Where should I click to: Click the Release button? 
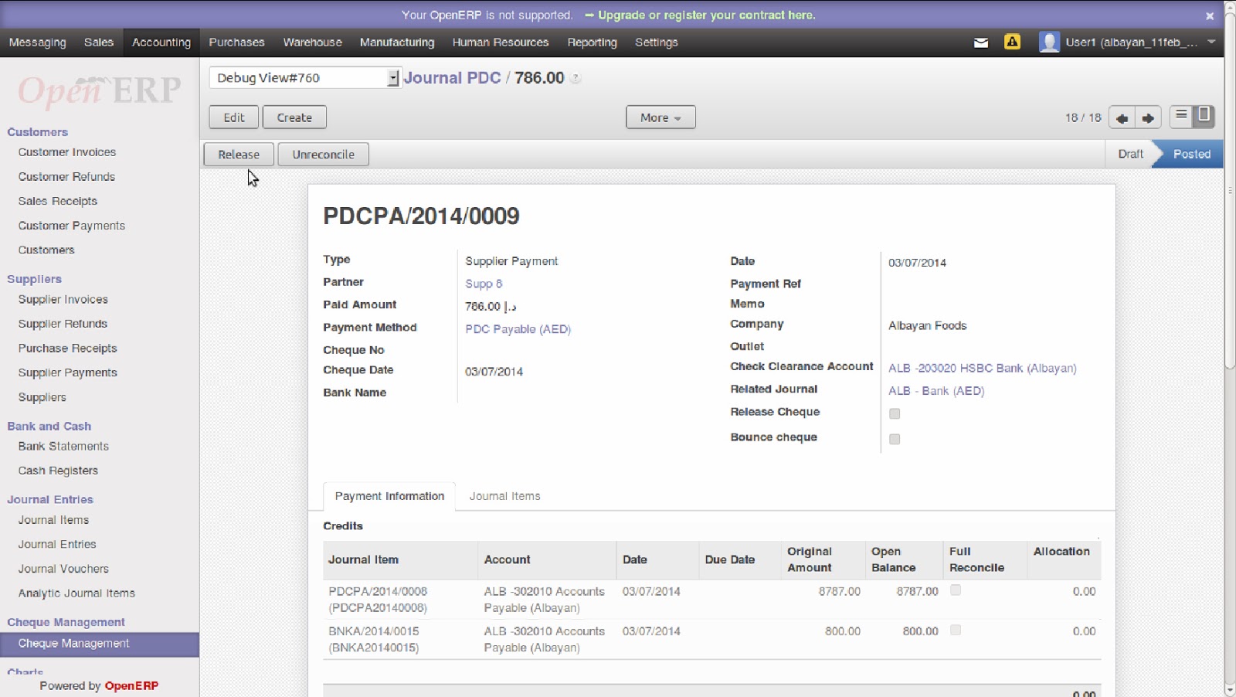click(239, 155)
